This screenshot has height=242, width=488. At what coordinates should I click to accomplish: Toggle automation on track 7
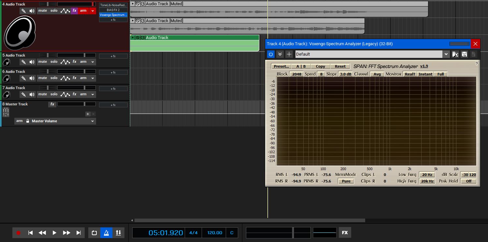pos(65,94)
